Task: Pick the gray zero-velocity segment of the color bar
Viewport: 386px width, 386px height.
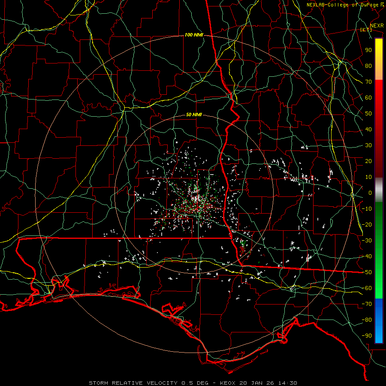Action: (x=379, y=190)
